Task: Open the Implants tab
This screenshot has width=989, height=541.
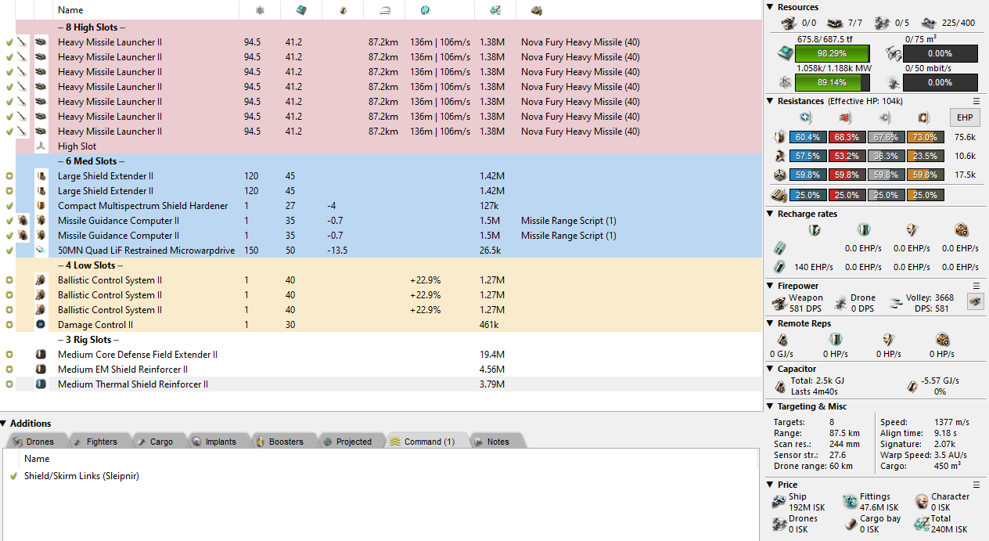Action: click(x=220, y=442)
